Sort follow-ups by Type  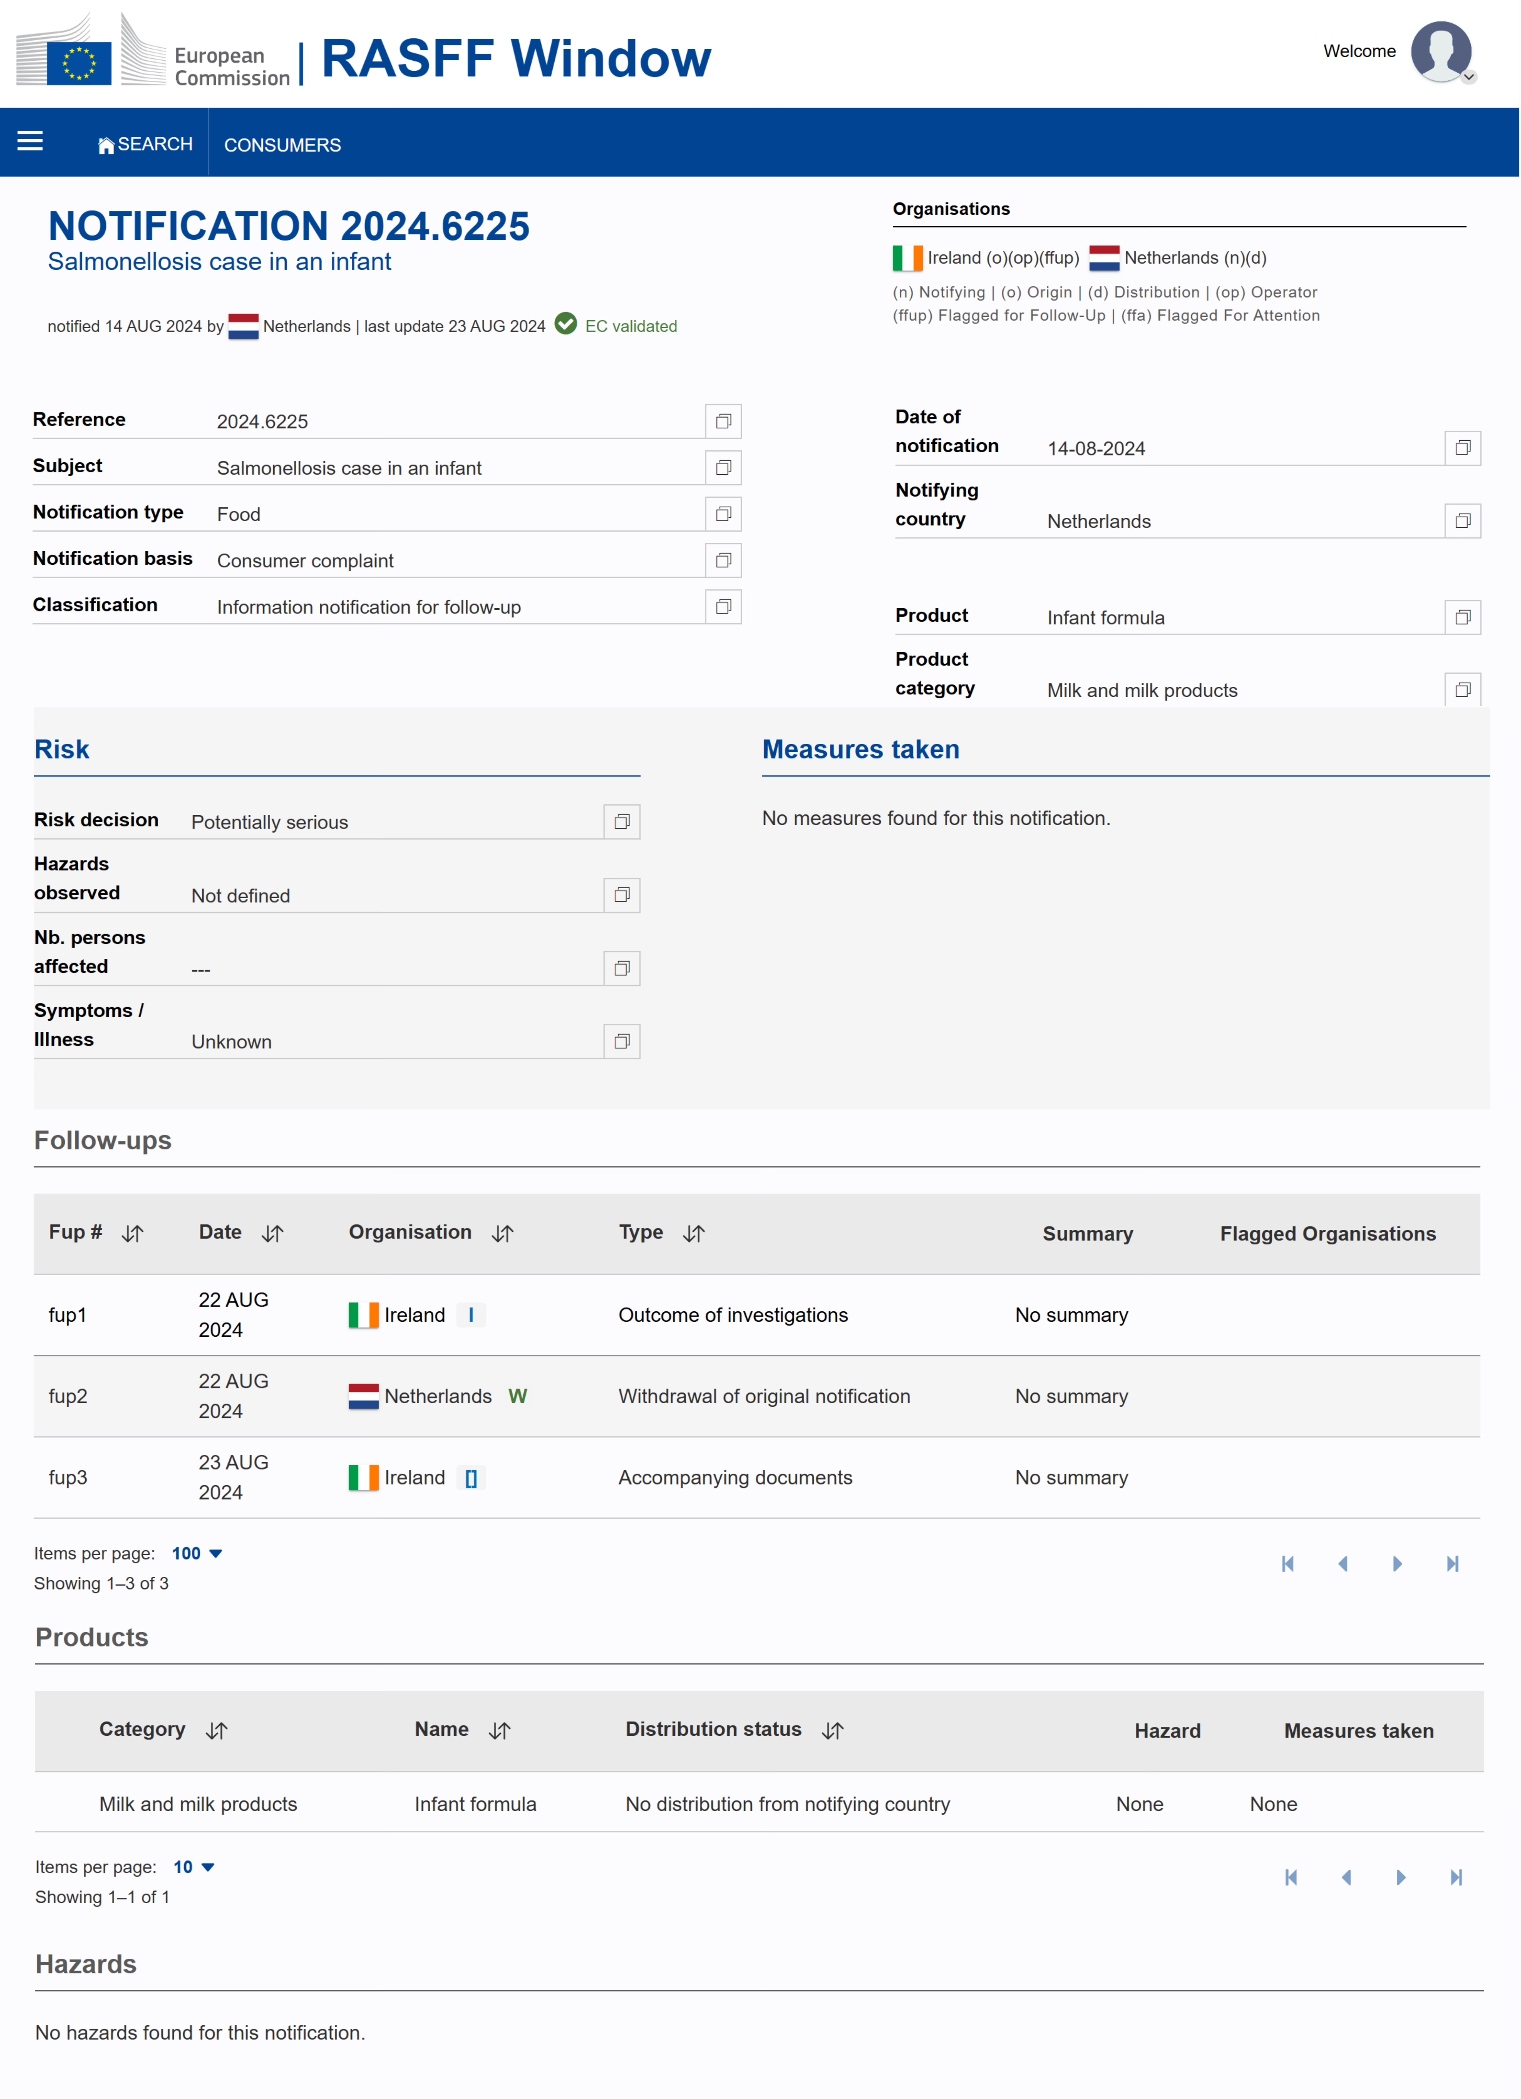(x=694, y=1234)
